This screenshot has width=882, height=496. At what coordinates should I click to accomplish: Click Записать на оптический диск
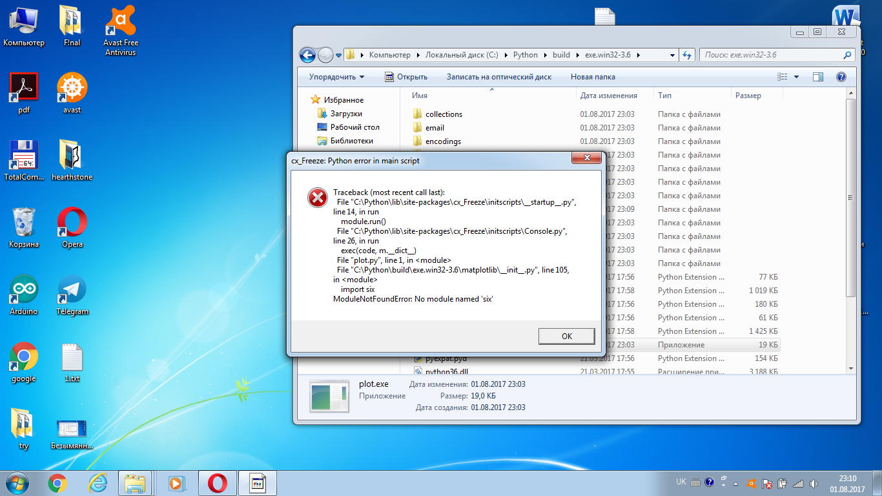pos(498,77)
